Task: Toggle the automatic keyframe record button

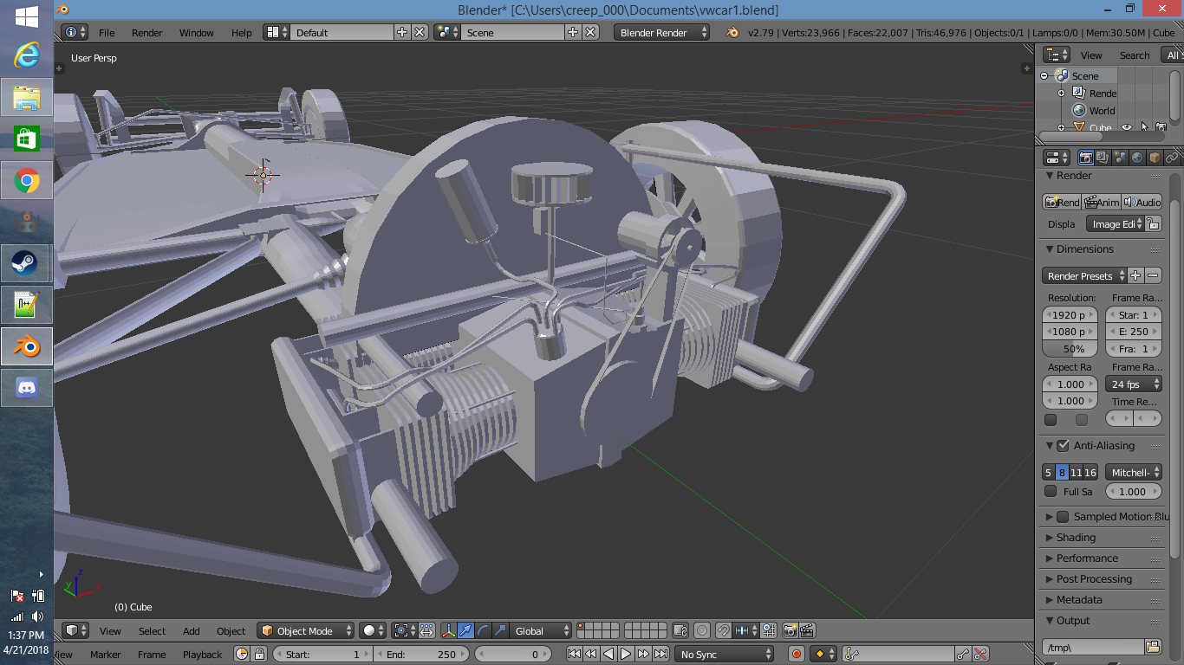Action: coord(797,655)
